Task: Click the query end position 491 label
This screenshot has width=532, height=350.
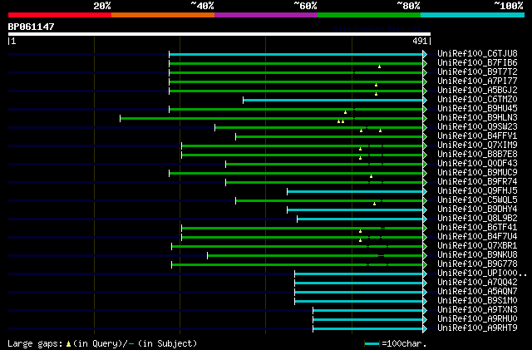Action: click(420, 41)
